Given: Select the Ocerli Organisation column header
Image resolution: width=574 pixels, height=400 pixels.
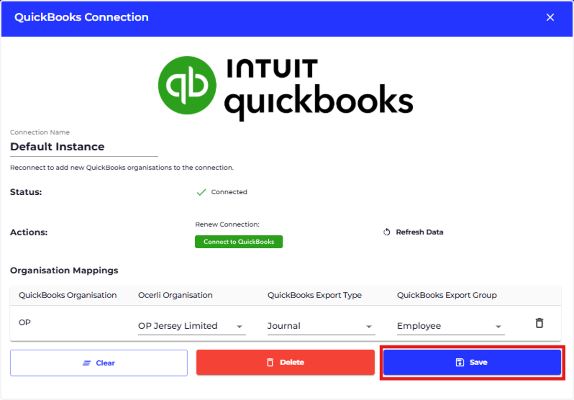Looking at the screenshot, I should pyautogui.click(x=175, y=295).
